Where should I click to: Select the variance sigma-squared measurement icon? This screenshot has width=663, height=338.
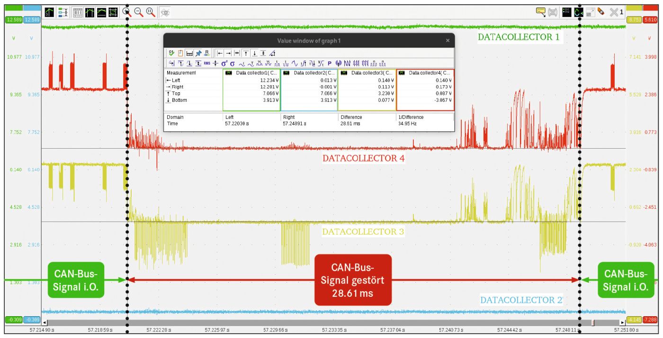pyautogui.click(x=224, y=63)
